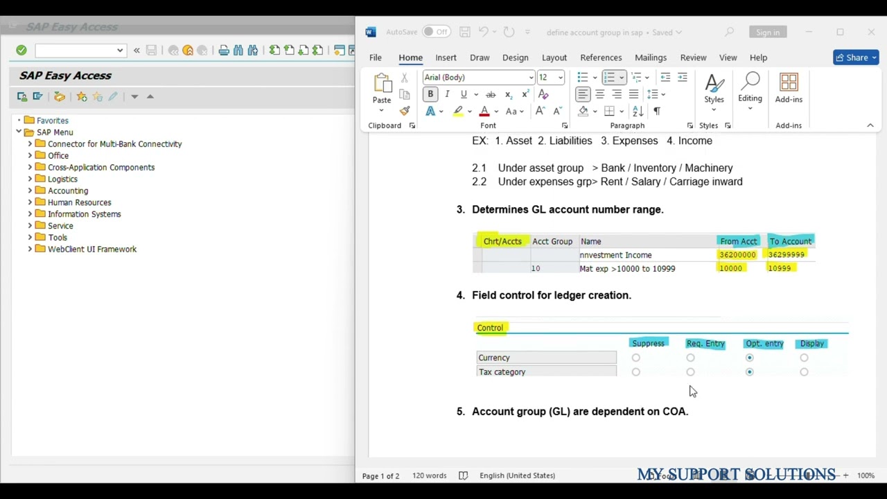
Task: Click the SAP Business Workplace icon
Action: pyautogui.click(x=60, y=96)
